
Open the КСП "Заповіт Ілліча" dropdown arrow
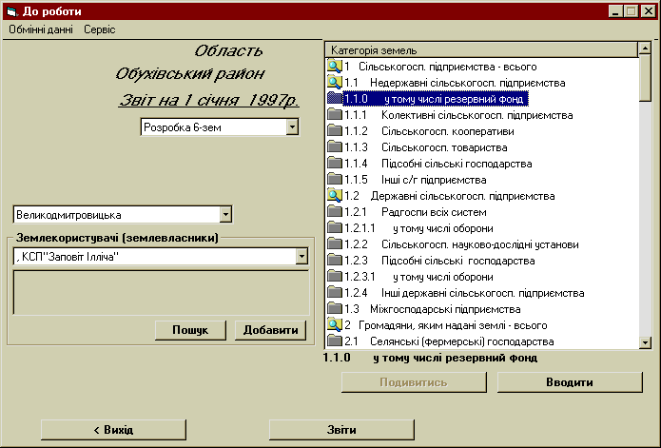tap(301, 256)
